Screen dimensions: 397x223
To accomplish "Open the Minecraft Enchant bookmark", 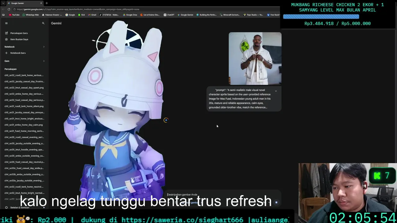I will click(230, 15).
